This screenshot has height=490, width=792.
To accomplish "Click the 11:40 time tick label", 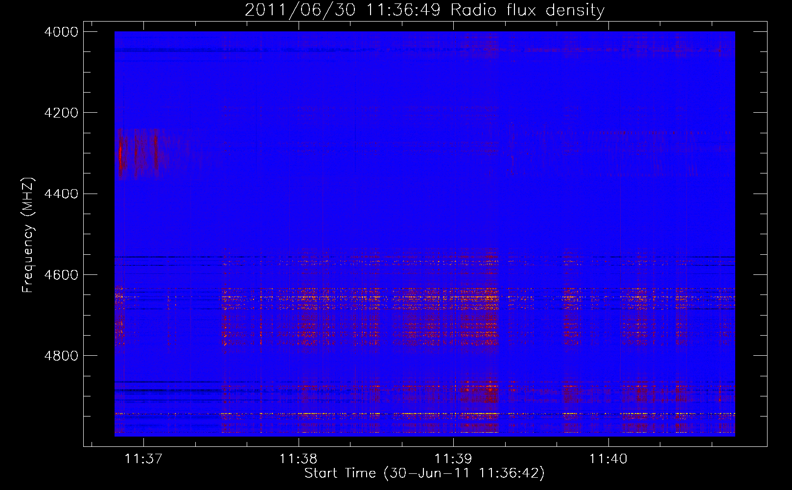I will [x=608, y=459].
